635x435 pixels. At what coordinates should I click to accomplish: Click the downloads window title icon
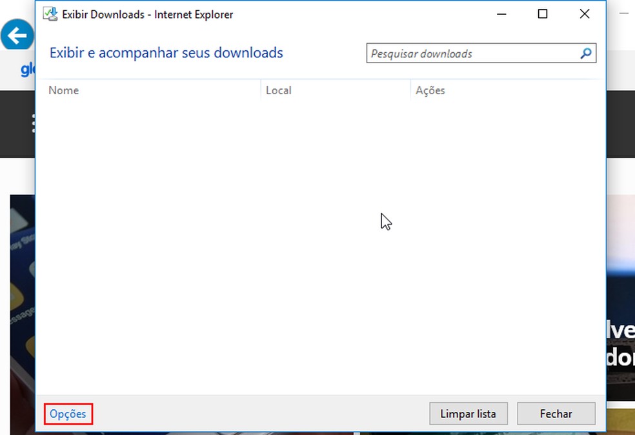coord(50,14)
